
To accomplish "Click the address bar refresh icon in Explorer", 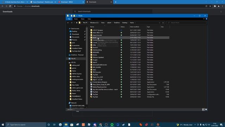I will [163, 23].
